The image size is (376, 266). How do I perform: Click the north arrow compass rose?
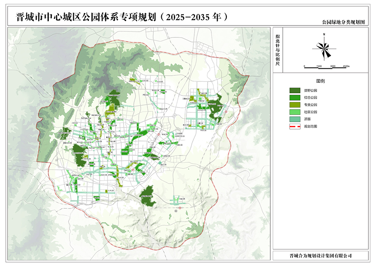323,50
